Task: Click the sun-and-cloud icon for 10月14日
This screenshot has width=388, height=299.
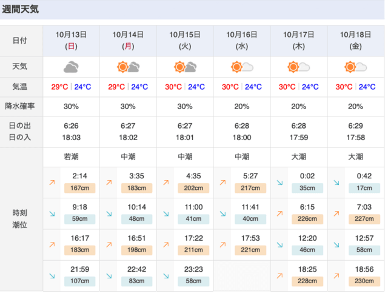Action: (x=128, y=67)
